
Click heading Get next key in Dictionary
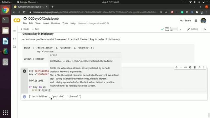[x=38, y=34]
